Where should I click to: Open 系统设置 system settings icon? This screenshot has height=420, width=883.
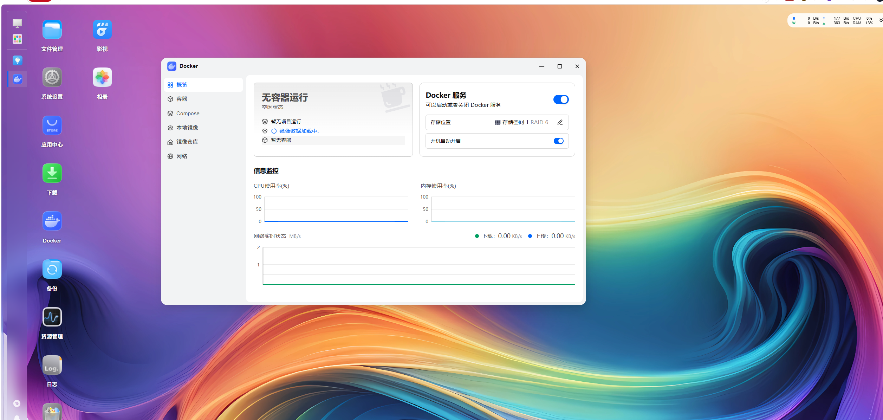click(x=52, y=77)
